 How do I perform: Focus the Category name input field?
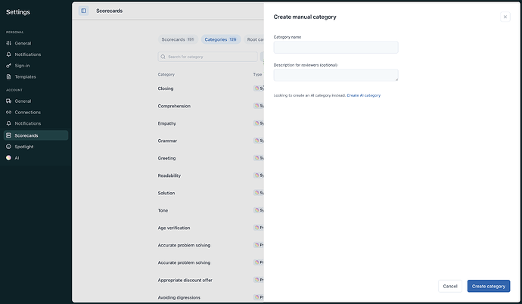tap(336, 47)
